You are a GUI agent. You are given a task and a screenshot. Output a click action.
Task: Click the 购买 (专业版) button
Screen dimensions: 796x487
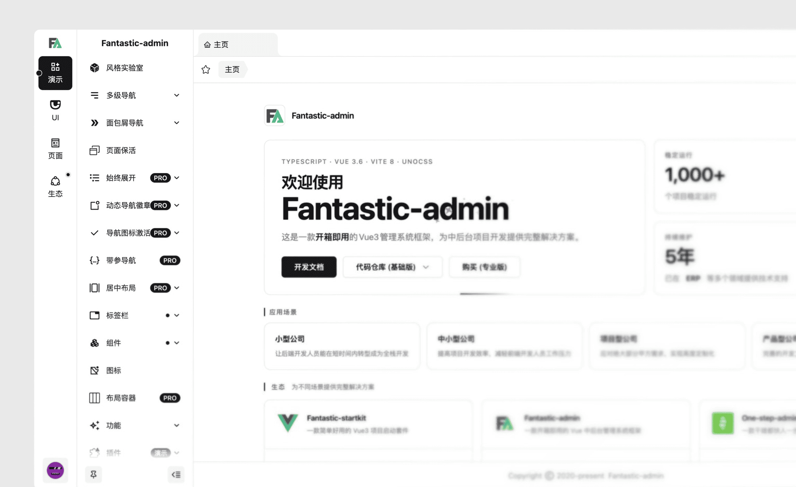coord(484,267)
